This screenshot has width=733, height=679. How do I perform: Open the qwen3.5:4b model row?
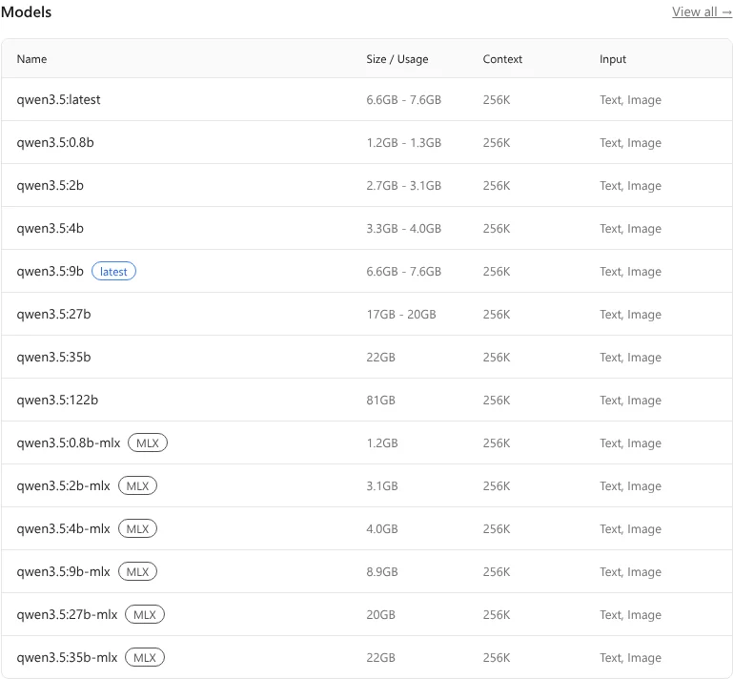coord(366,228)
